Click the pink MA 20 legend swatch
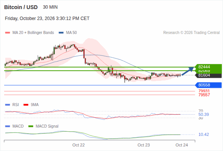Screen dimensions: 223x151 point(8,33)
